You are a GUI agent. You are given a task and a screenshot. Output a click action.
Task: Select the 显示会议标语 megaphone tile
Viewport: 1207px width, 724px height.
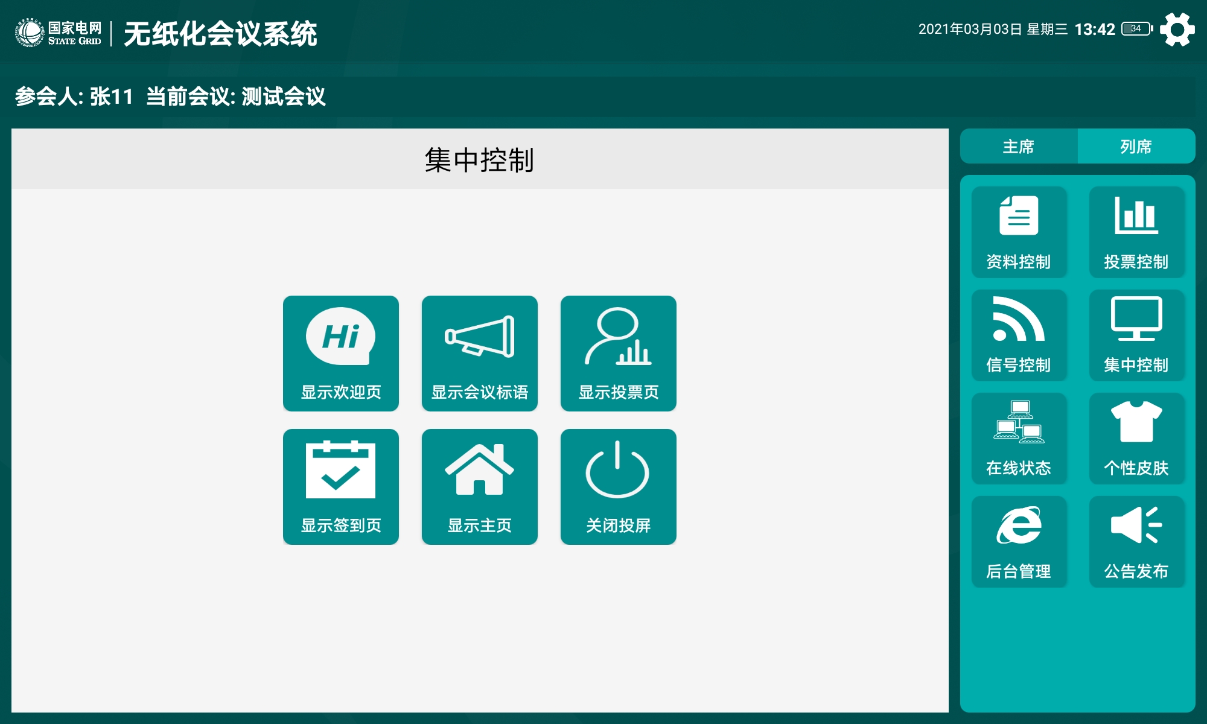coord(480,354)
